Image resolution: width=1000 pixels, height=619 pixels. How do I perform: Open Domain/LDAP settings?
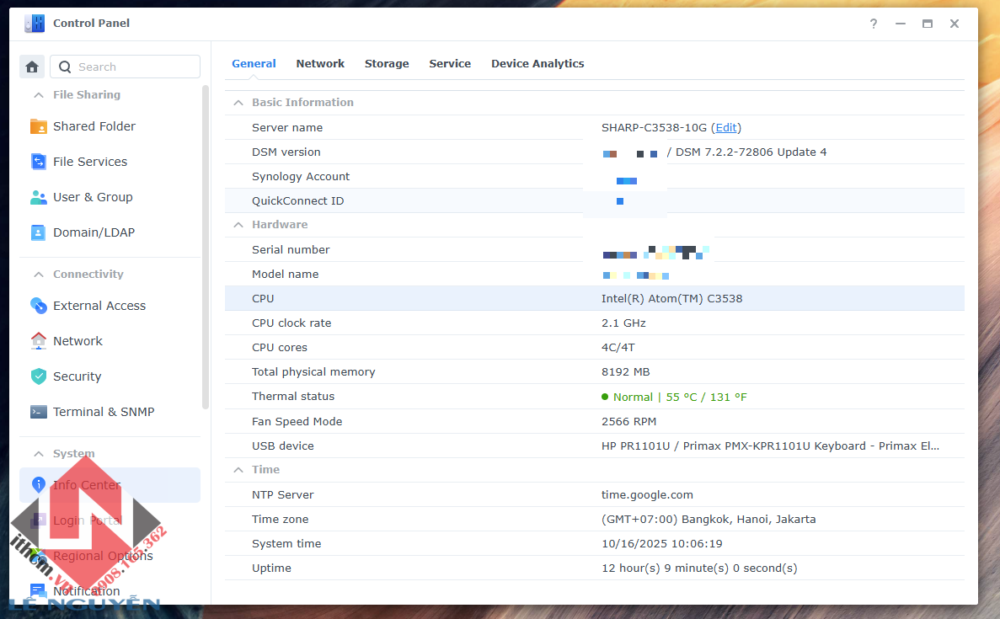(x=93, y=232)
